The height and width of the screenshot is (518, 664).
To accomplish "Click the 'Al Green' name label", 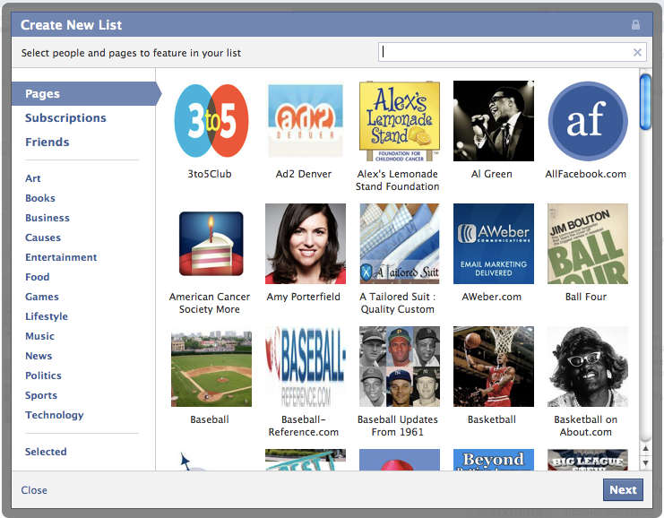I will (x=492, y=174).
